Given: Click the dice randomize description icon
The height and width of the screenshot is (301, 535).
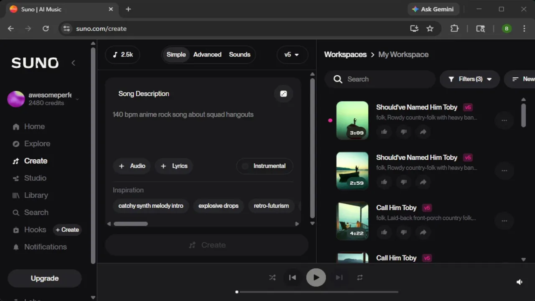Looking at the screenshot, I should 283,94.
